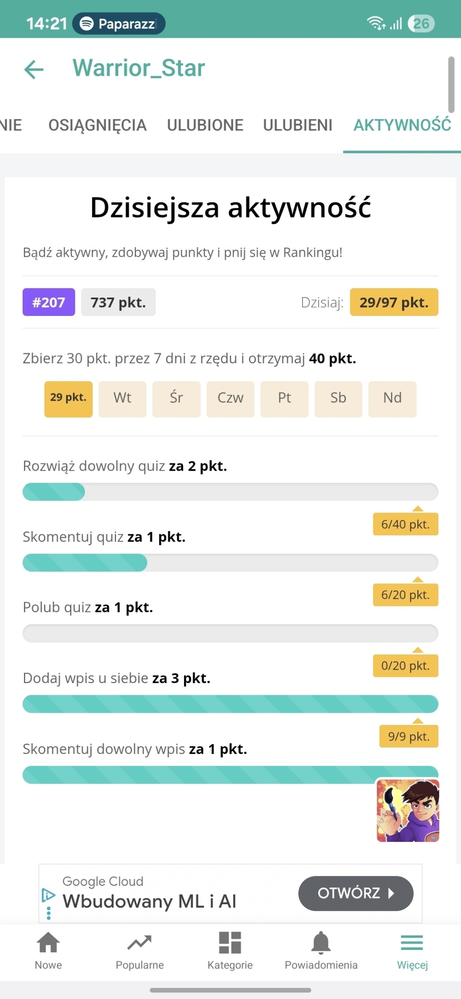
Task: Tap the ad choices info icon
Action: pos(48,896)
